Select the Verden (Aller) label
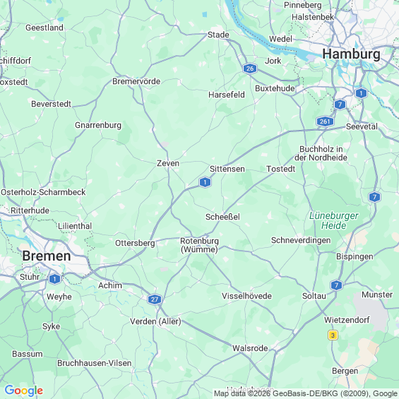Image resolution: width=399 pixels, height=399 pixels. tap(155, 321)
